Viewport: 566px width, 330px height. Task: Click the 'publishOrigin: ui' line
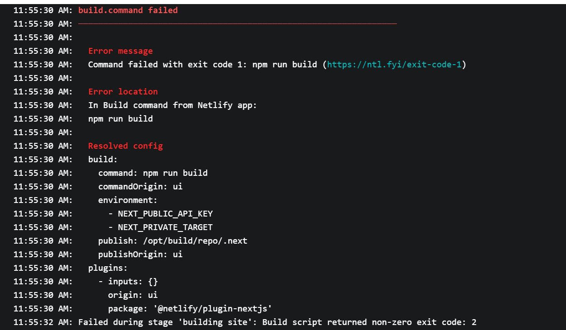click(140, 254)
